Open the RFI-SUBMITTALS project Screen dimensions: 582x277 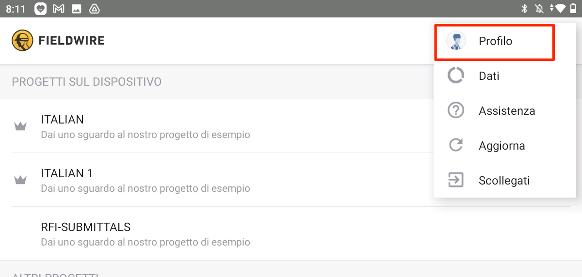291,233
